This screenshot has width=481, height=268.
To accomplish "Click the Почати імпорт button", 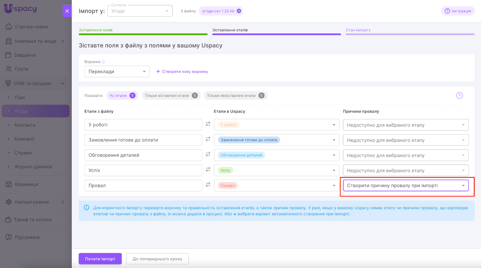I will pyautogui.click(x=100, y=259).
